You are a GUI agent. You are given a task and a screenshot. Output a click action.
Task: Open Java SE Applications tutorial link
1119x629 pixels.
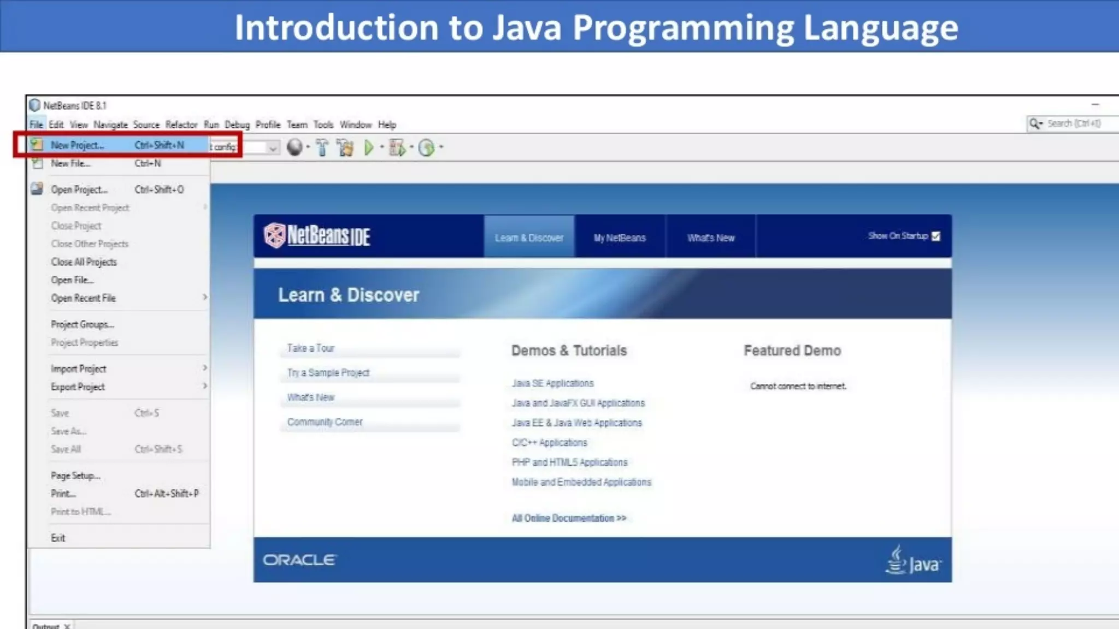tap(552, 383)
